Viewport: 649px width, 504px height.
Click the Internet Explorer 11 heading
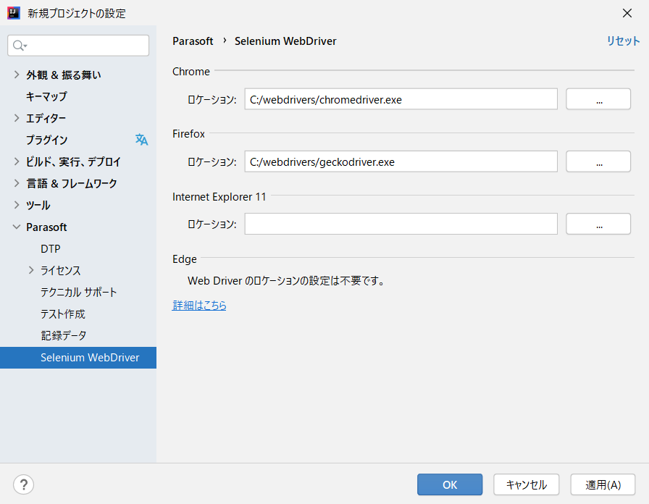coord(219,196)
